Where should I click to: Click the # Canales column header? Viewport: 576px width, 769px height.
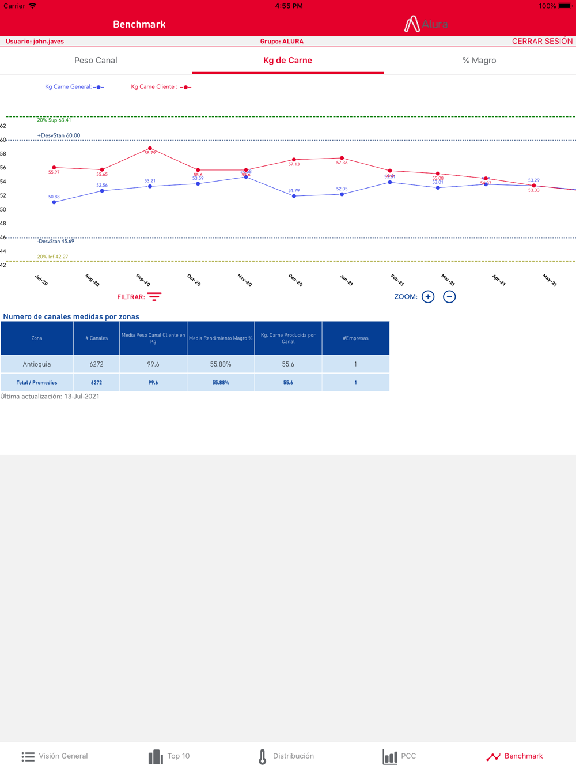(96, 338)
